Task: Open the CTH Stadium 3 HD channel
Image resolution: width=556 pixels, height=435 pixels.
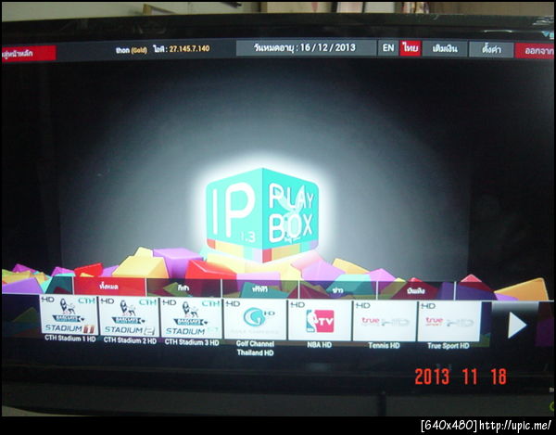Action: pos(191,318)
